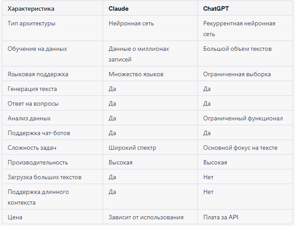Viewport: 295px width, 226px height.
Task: Click the 'Языковая поддержка' row label
Action: tap(38, 74)
